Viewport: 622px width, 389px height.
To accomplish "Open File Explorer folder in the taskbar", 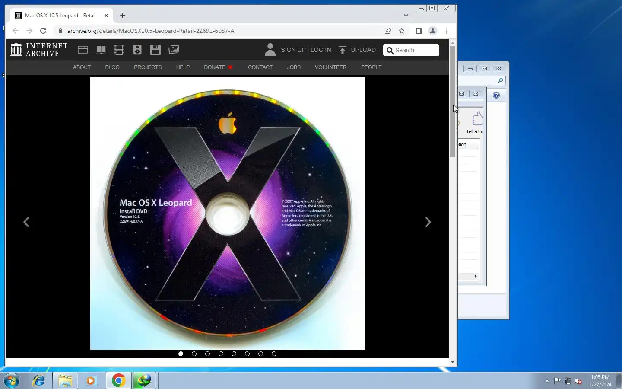I will pyautogui.click(x=65, y=380).
